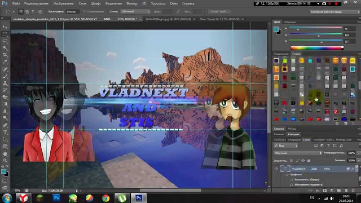This screenshot has height=203, width=361.
Task: Click the pixel layer filter icon
Action: click(316, 146)
